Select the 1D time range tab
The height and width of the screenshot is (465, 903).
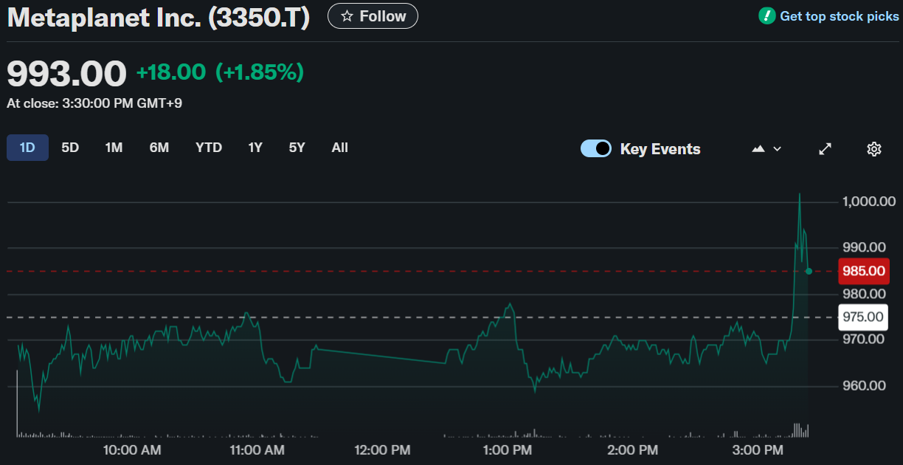27,148
